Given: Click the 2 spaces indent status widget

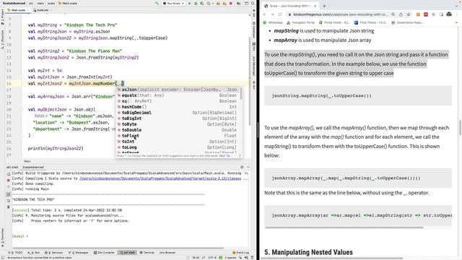Looking at the screenshot, I should tap(230, 258).
